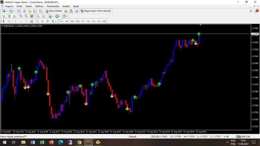Viewport: 260px width, 146px height.
Task: Expand new chart dropdown arrow
Action: coord(7,11)
